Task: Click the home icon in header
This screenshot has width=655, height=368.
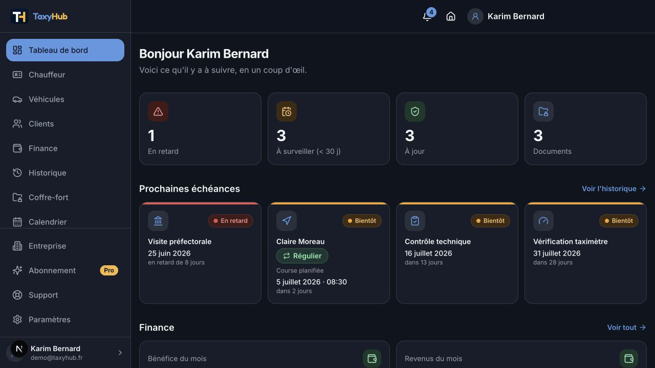Action: [x=451, y=16]
